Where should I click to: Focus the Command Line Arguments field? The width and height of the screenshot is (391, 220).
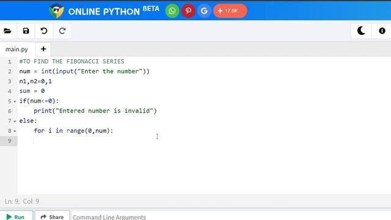coord(231,217)
